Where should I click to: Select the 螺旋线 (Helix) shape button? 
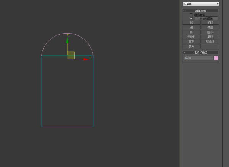pyautogui.click(x=210, y=42)
